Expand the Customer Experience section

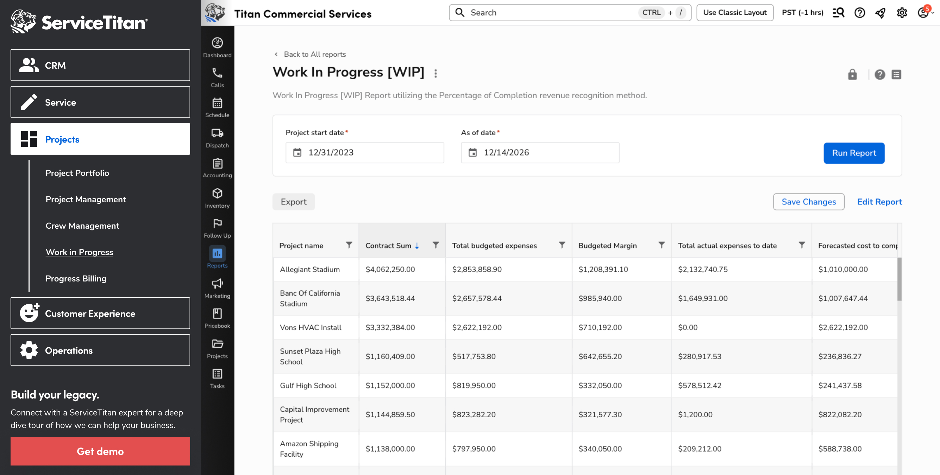pos(100,313)
